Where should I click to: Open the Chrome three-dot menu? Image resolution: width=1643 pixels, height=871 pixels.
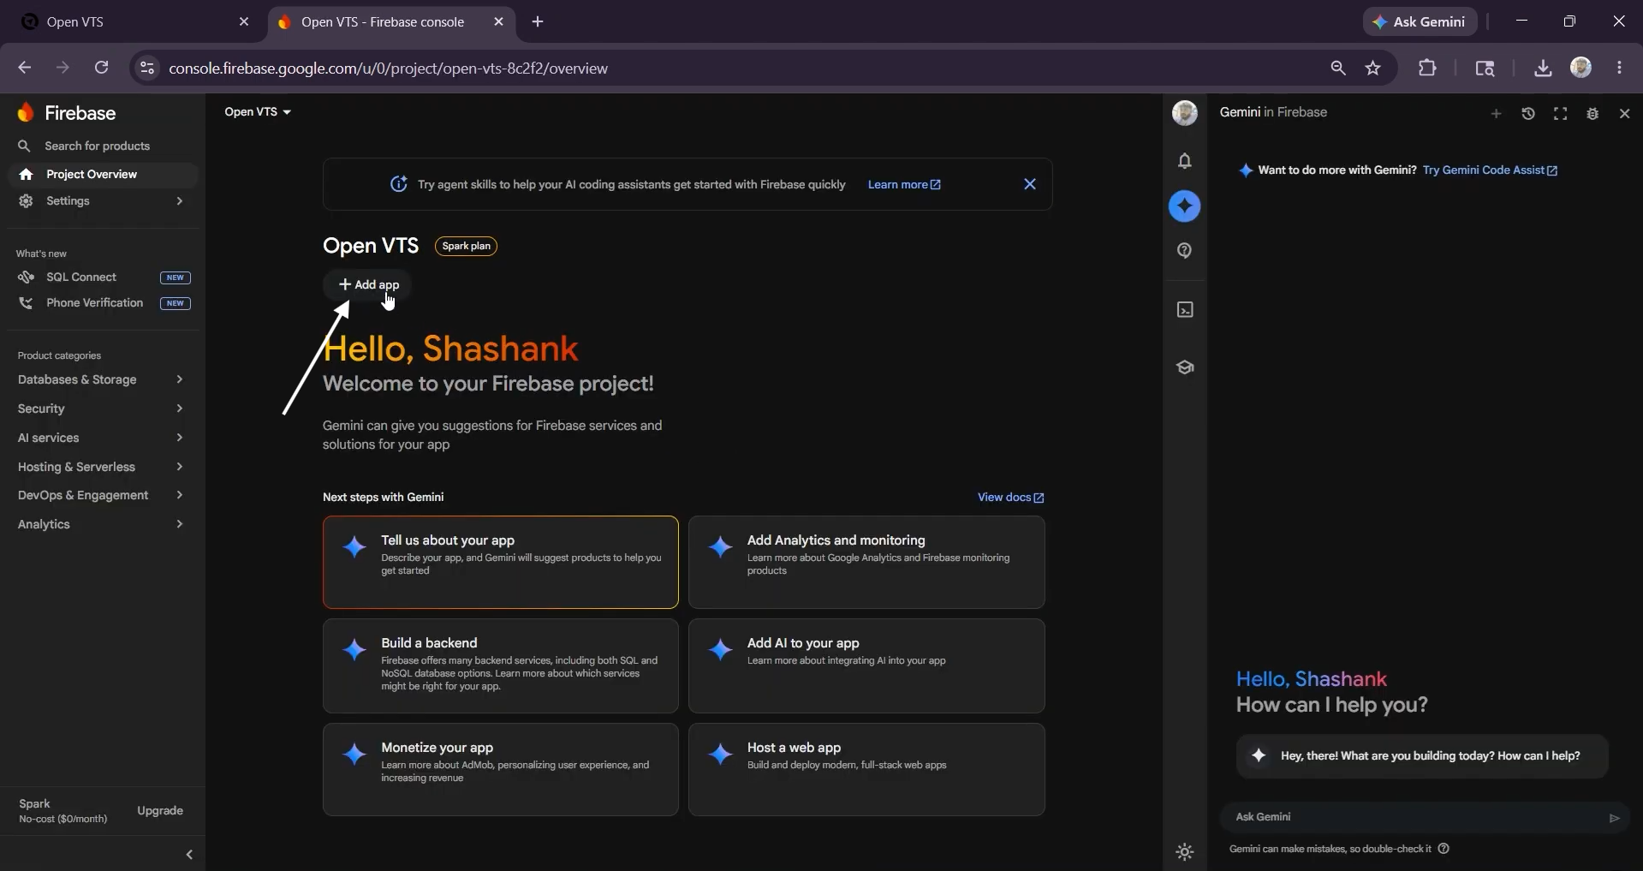click(x=1619, y=68)
